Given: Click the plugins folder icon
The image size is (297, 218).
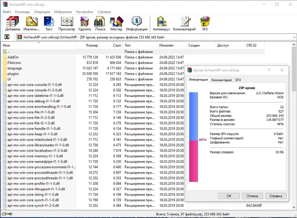Looking at the screenshot, I should coord(5,74).
